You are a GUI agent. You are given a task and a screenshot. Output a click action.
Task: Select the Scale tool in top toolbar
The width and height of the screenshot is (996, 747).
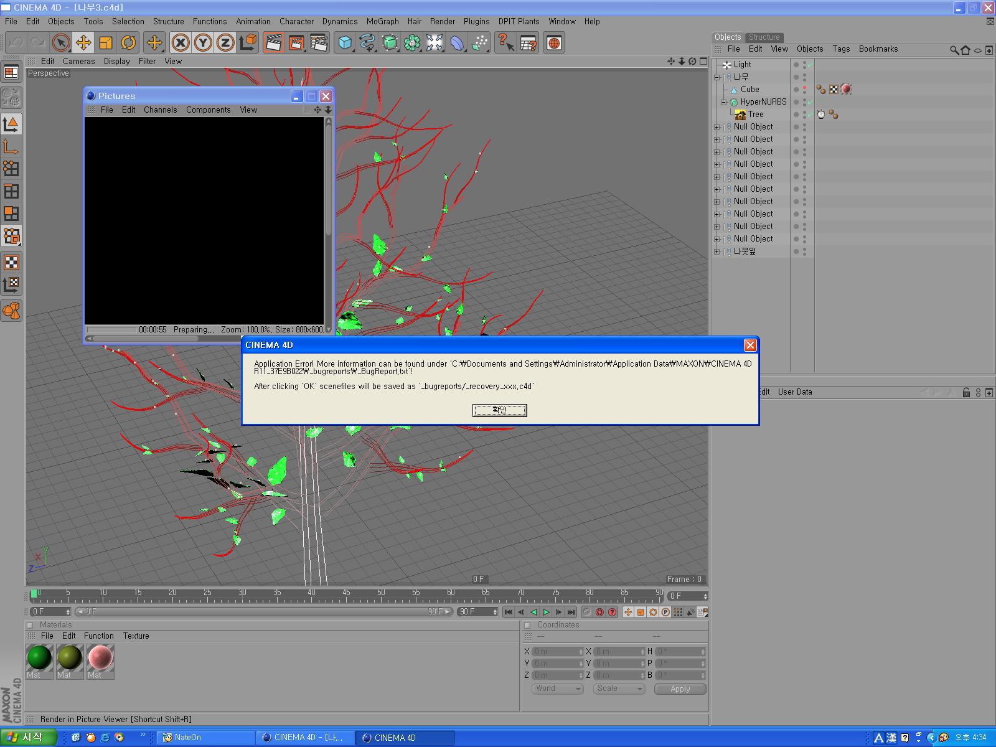click(x=106, y=43)
